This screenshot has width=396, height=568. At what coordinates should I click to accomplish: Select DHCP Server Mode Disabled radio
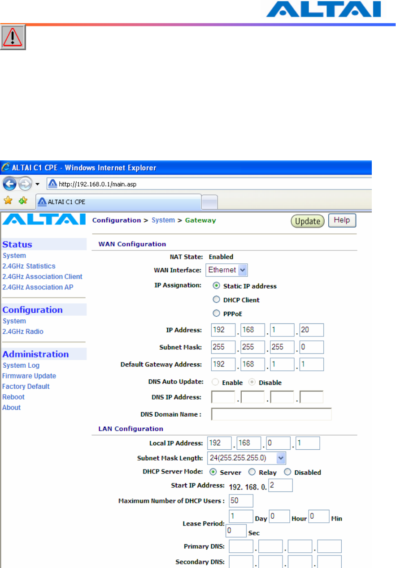pyautogui.click(x=287, y=472)
